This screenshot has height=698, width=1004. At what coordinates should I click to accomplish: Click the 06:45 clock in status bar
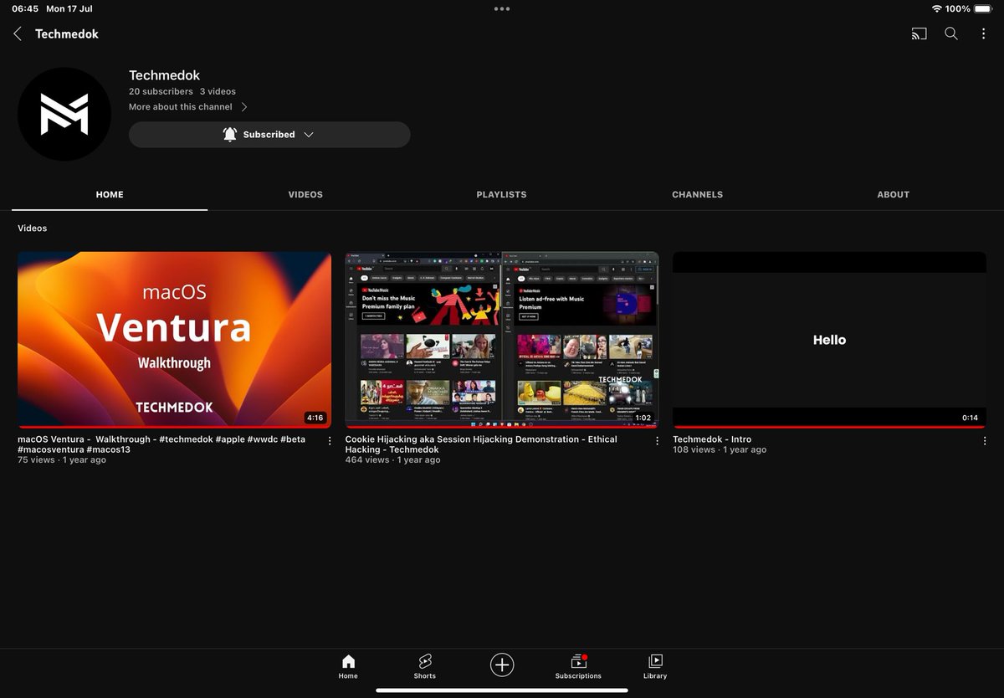coord(25,8)
